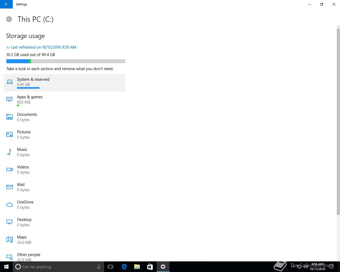Click the Videos camera icon
The image size is (340, 272).
[10, 169]
